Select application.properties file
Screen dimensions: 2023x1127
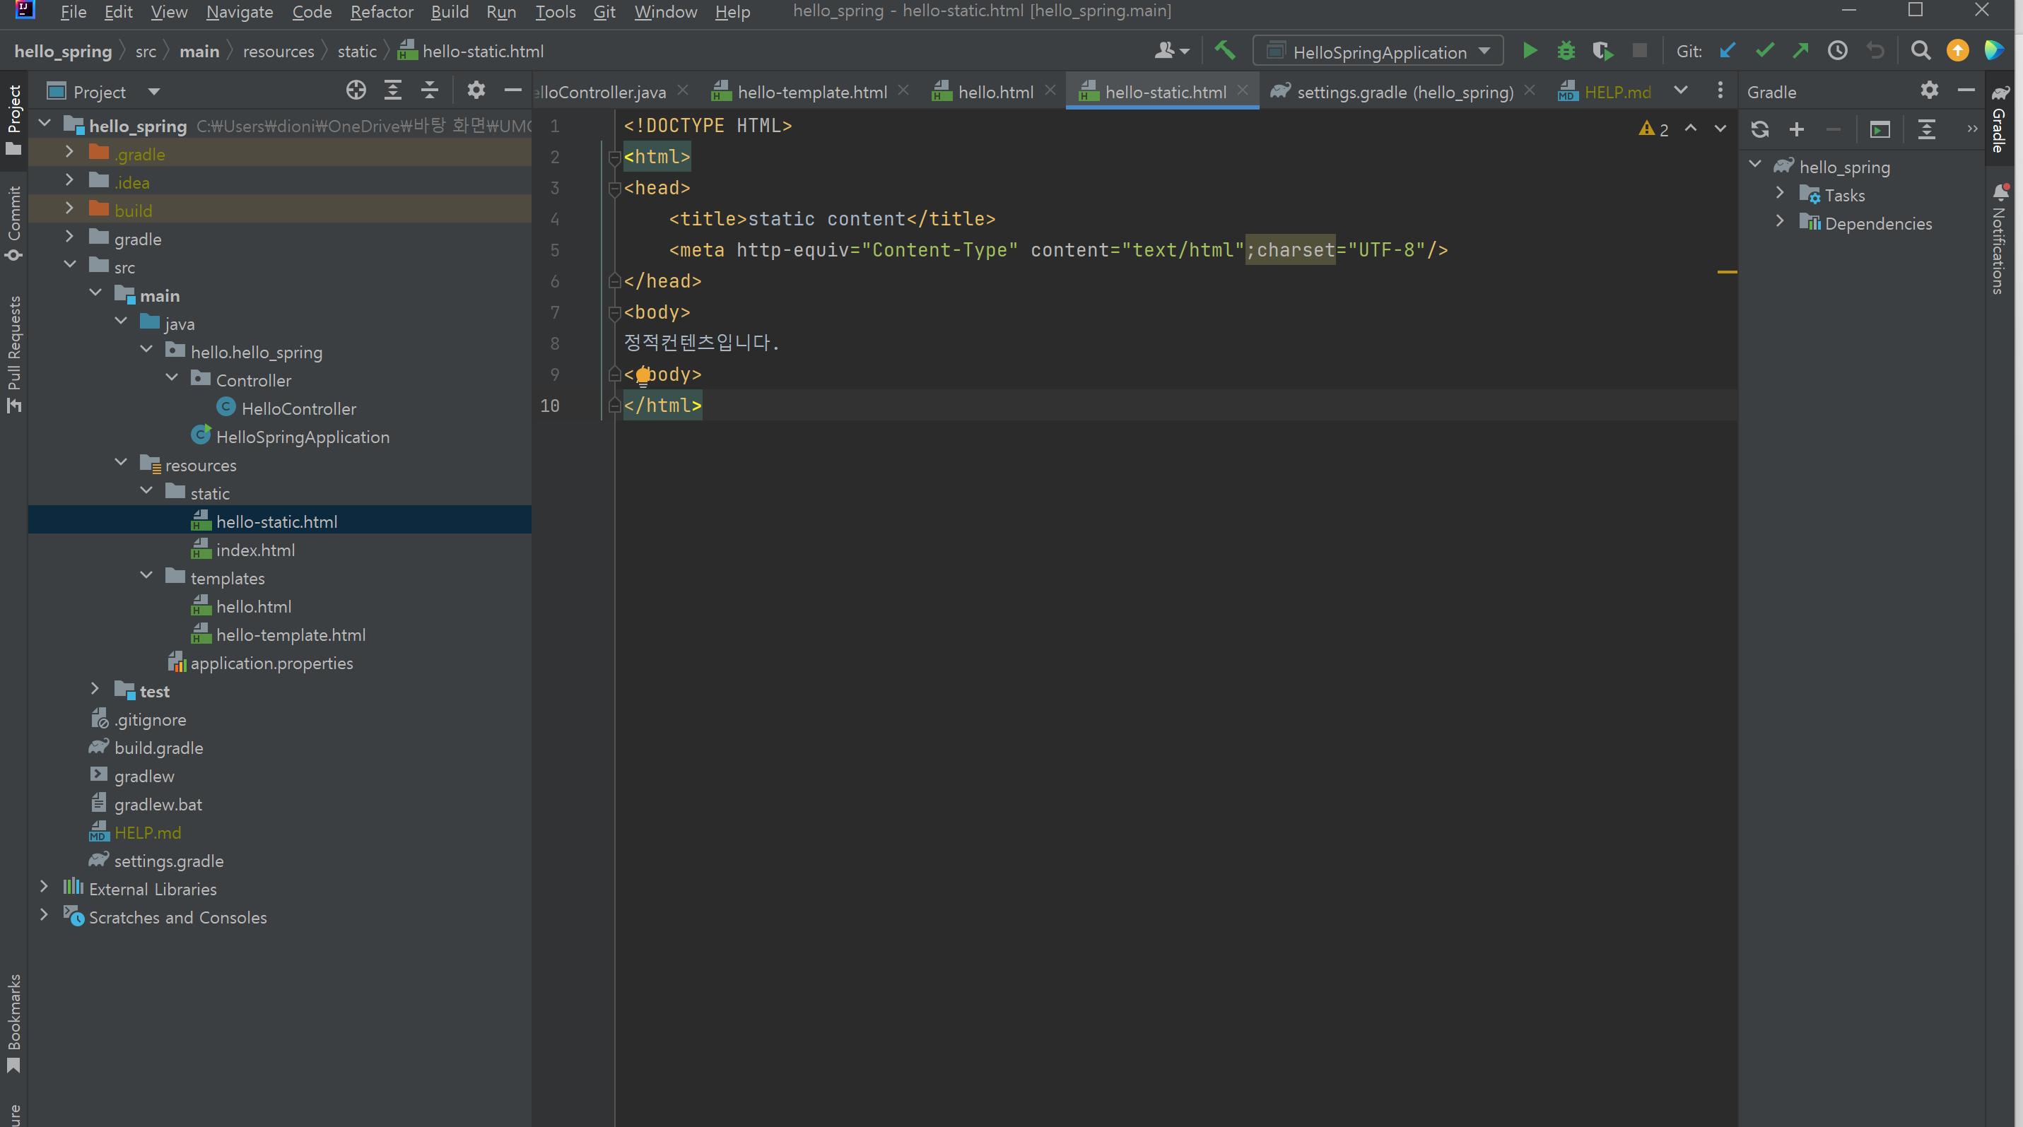tap(271, 663)
